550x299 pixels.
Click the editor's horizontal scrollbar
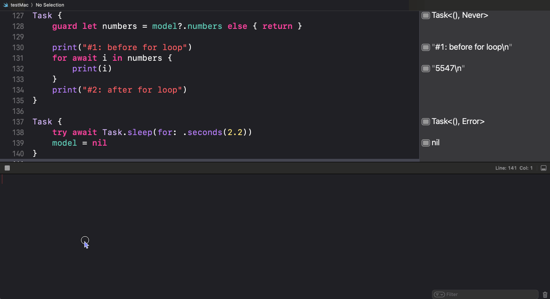(210, 161)
